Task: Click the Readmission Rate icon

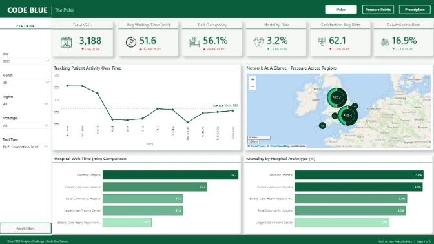Action: point(385,42)
